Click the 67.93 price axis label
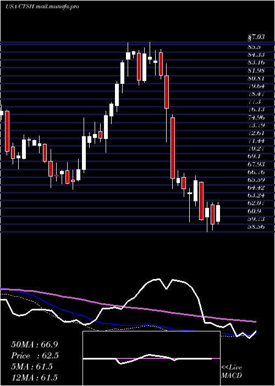The image size is (275, 386). [x=256, y=164]
